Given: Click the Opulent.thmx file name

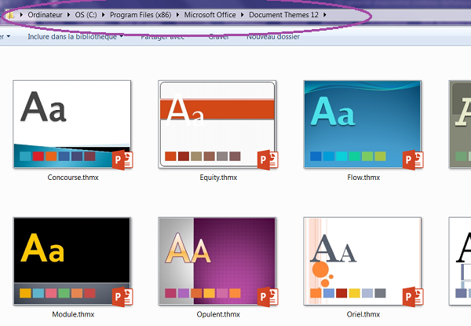Looking at the screenshot, I should (218, 314).
